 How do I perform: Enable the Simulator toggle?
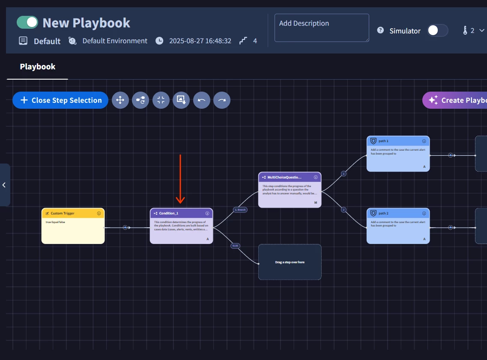437,30
